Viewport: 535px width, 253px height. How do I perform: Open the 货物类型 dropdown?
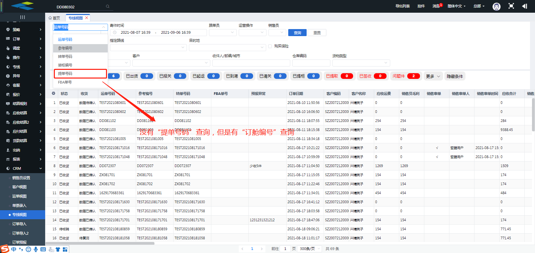click(361, 63)
